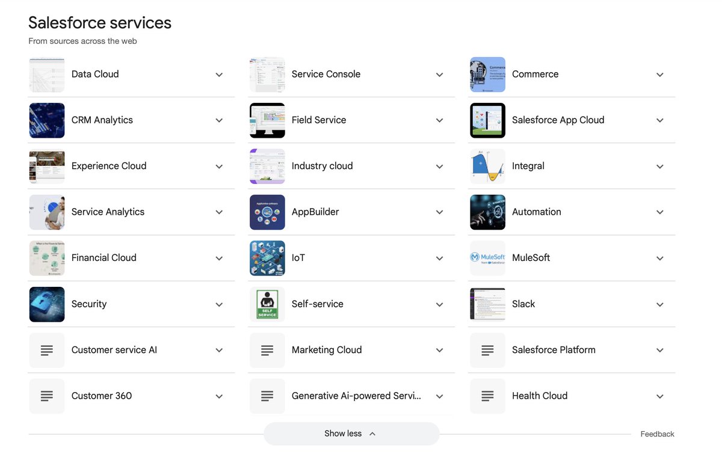Click the CRM Analytics thumbnail image

[x=47, y=120]
